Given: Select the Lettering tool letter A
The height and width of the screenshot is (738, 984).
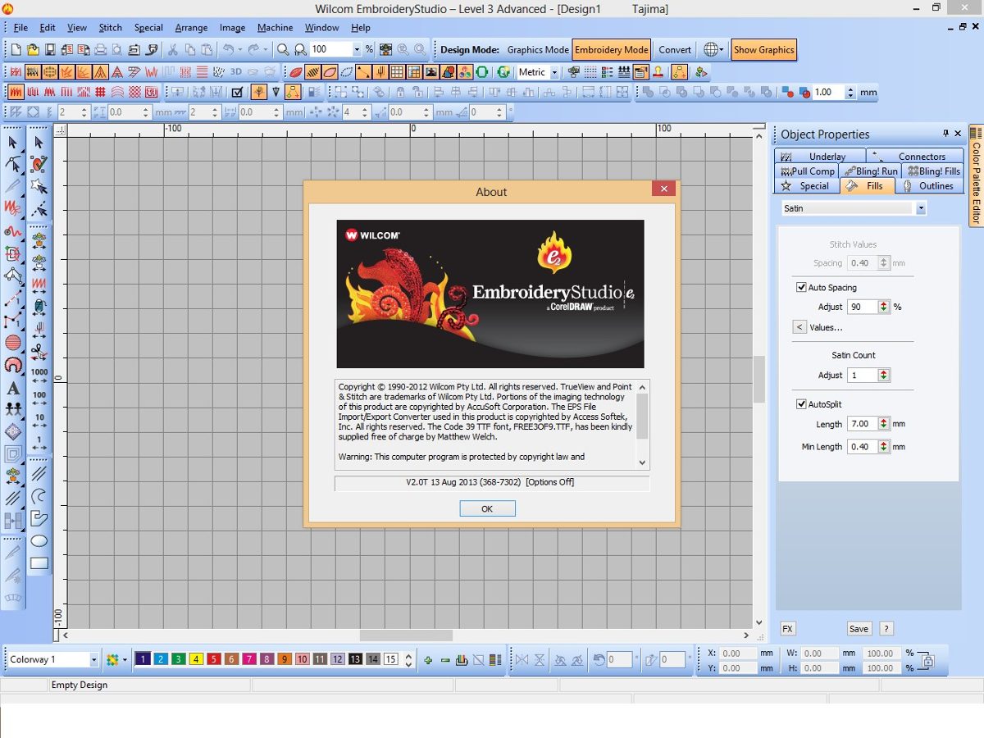Looking at the screenshot, I should [13, 388].
